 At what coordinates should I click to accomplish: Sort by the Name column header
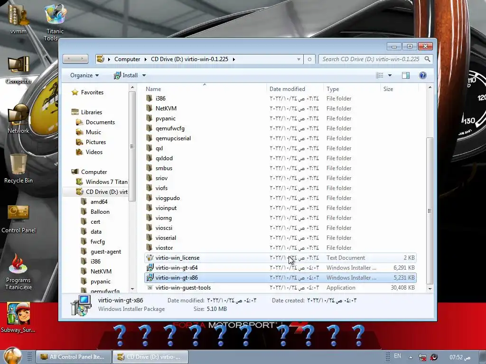coord(205,89)
